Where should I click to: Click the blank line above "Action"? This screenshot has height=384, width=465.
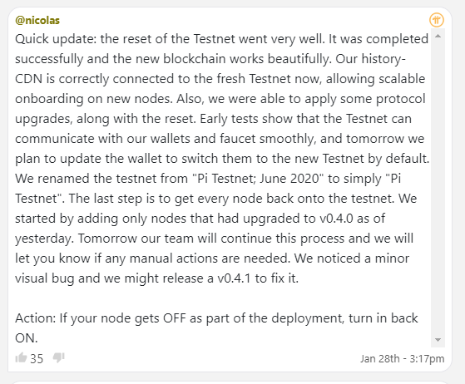(222, 298)
